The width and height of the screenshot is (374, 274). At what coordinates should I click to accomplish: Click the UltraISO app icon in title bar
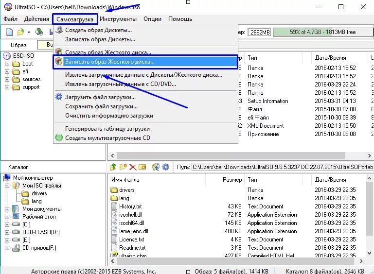coord(8,7)
